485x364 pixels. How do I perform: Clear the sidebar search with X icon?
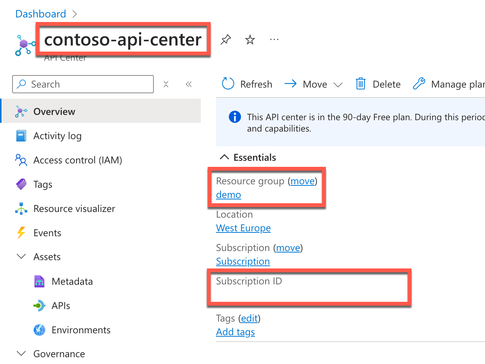[x=166, y=84]
